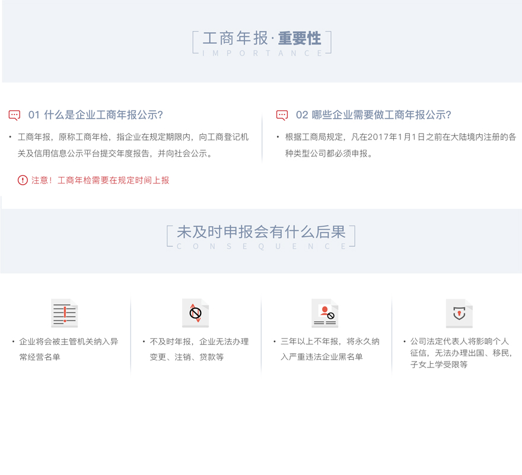Screen dimensions: 522x475
Task: Click the shield lock document icon
Action: (459, 313)
